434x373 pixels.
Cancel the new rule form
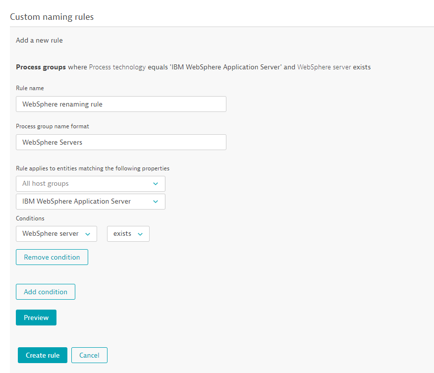(89, 355)
